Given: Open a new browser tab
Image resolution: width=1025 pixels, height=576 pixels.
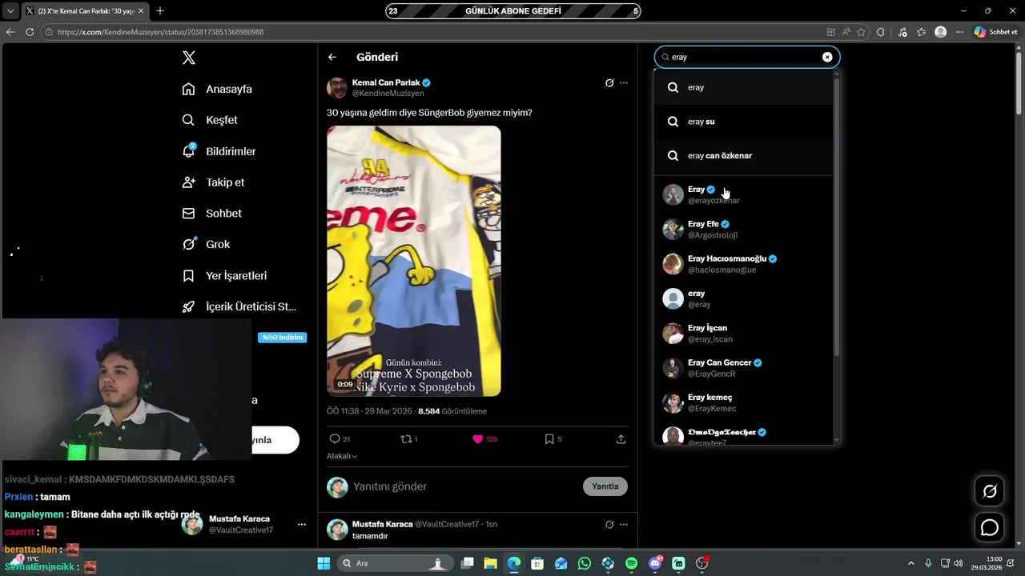Looking at the screenshot, I should pos(160,10).
